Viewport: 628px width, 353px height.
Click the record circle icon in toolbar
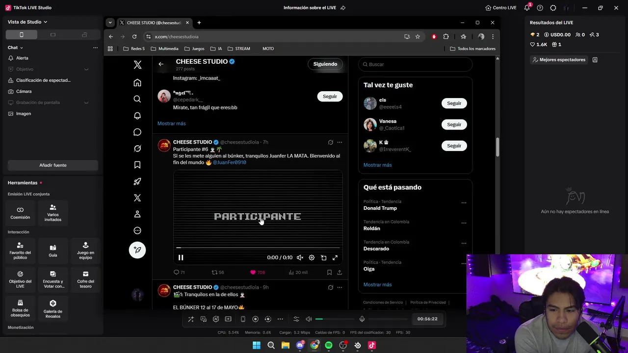point(255,319)
